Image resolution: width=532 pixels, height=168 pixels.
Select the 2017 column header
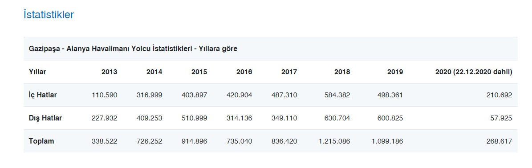(289, 72)
